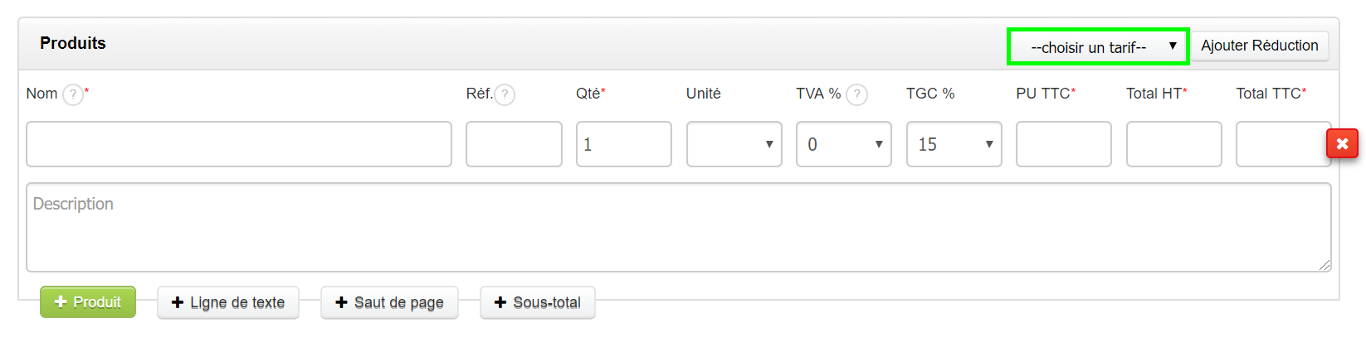
Task: Insert a Saut de page
Action: coord(389,302)
